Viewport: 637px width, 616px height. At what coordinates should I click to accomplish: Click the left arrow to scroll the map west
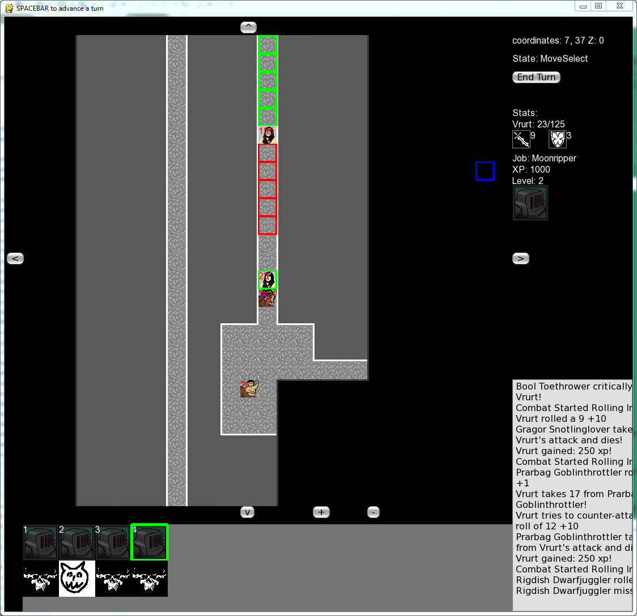click(15, 258)
